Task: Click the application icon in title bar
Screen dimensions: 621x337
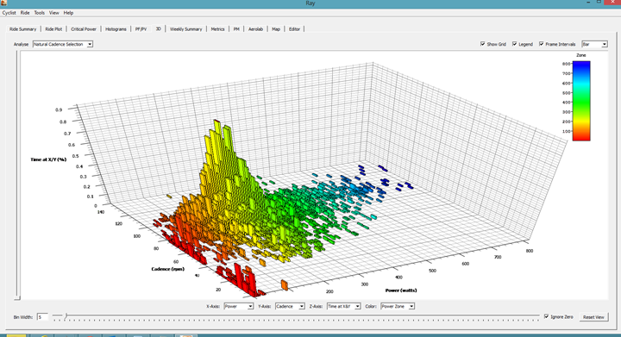Action: 3,3
